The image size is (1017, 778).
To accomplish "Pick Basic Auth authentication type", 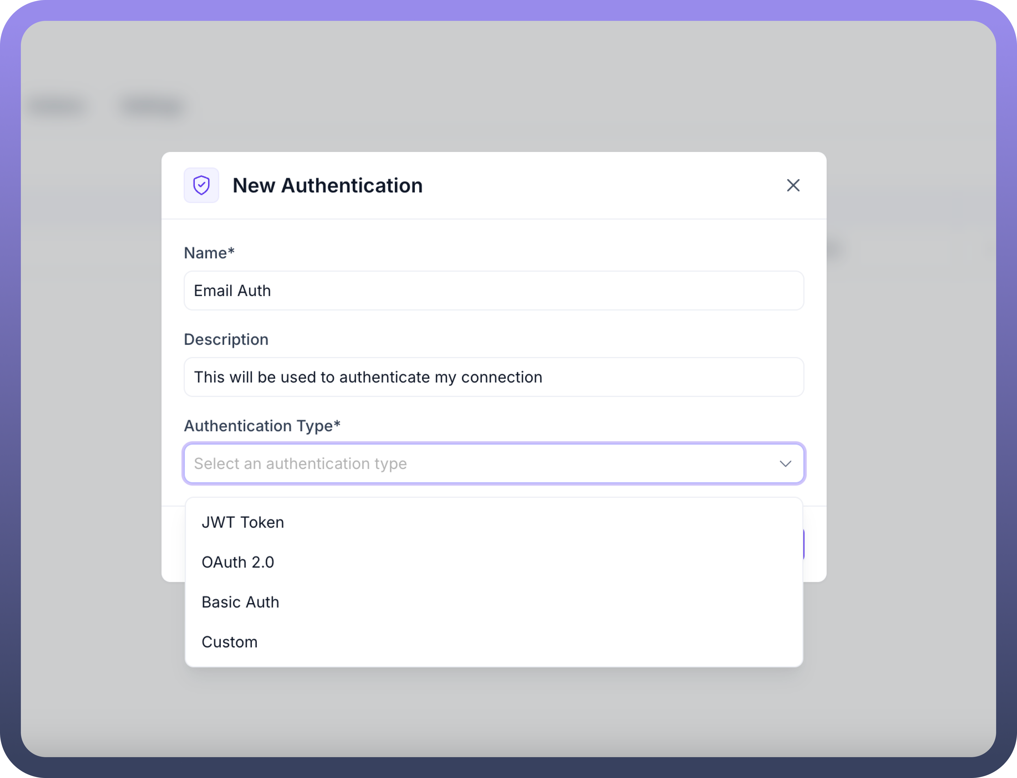I will click(240, 602).
